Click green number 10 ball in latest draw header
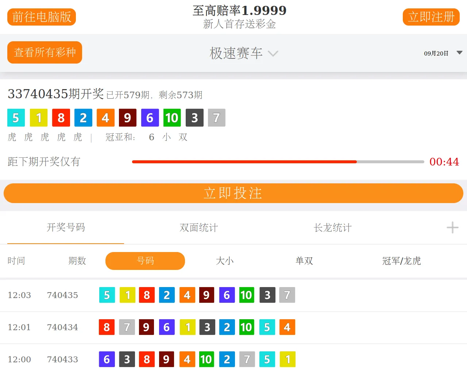467x374 pixels. click(x=172, y=118)
